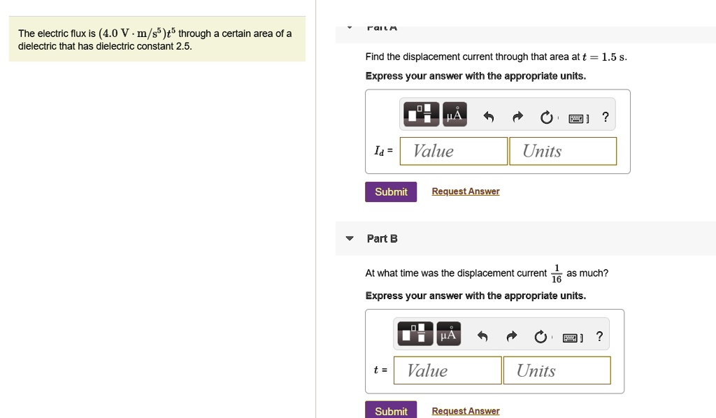The height and width of the screenshot is (418, 716).
Task: Click Request Answer link for Part A
Action: 466,192
